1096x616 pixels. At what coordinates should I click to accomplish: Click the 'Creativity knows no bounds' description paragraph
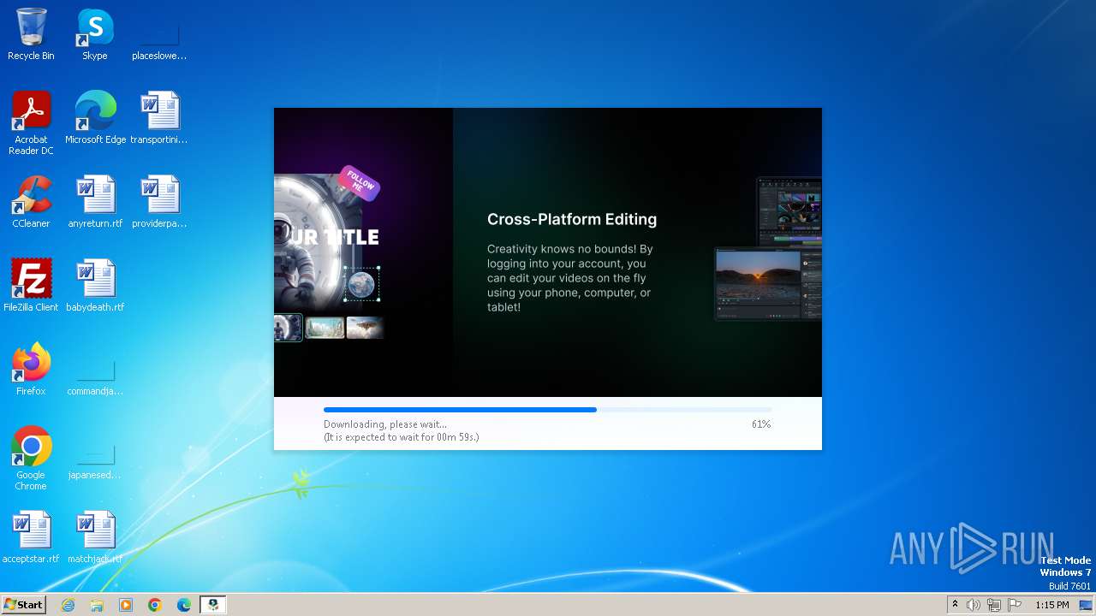[x=570, y=278]
